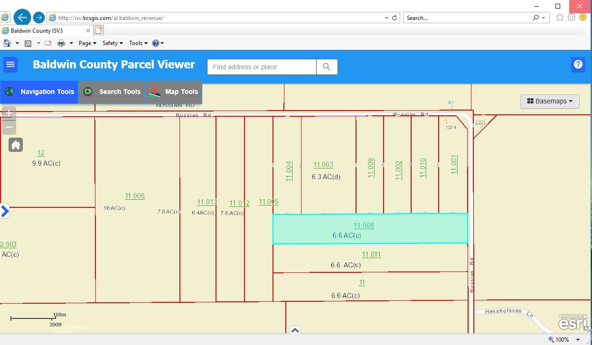The width and height of the screenshot is (592, 345).
Task: Open the zoom level 100% dropdown
Action: coord(578,340)
